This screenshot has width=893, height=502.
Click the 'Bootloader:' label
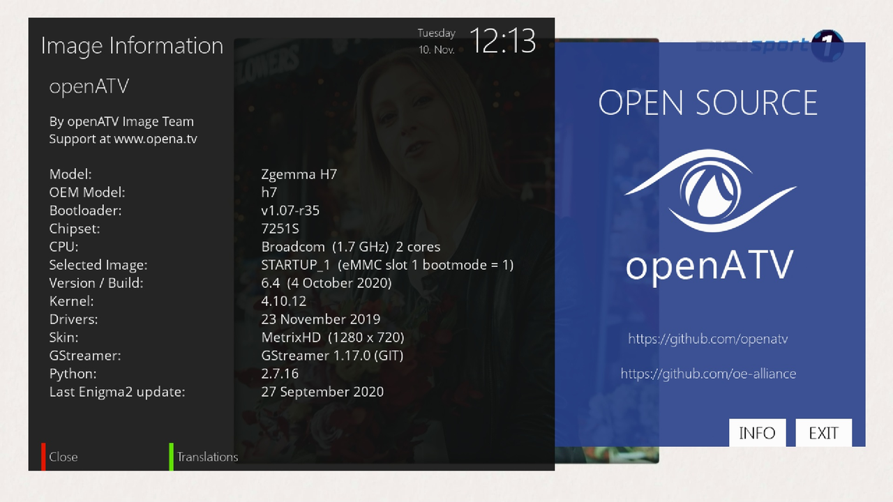(85, 211)
